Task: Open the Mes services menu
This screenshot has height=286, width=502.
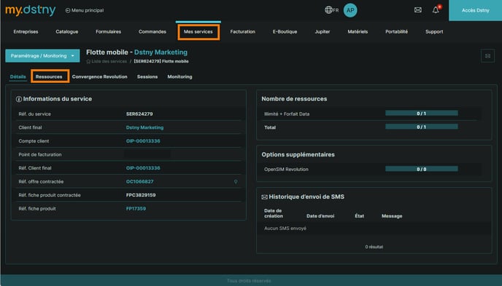Action: click(x=198, y=31)
